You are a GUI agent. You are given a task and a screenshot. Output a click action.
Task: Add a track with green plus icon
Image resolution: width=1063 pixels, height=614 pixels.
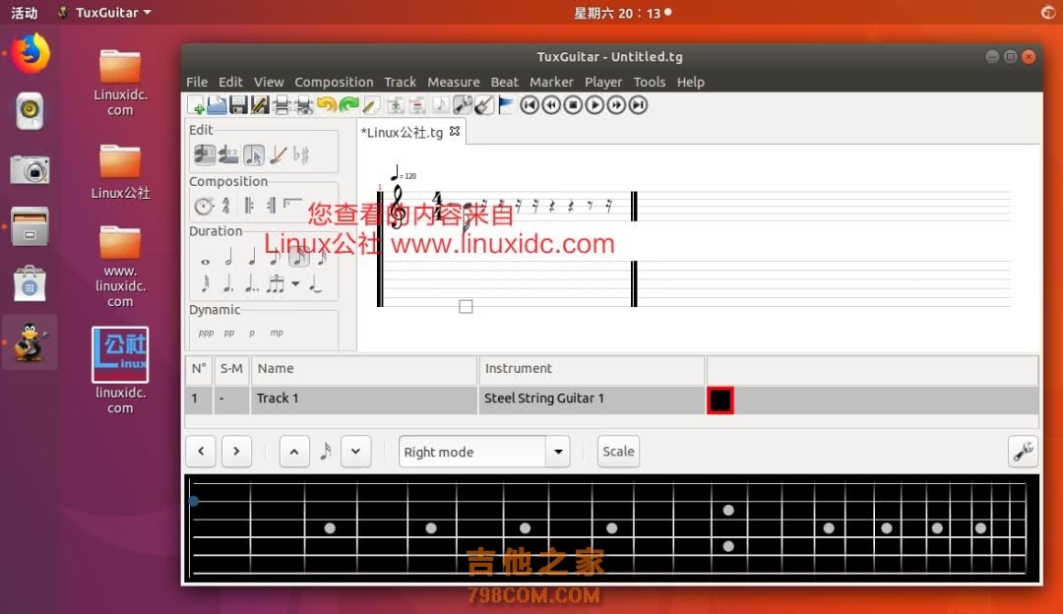coord(396,105)
